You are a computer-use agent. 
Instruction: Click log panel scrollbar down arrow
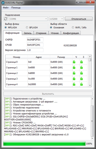(x=92, y=138)
